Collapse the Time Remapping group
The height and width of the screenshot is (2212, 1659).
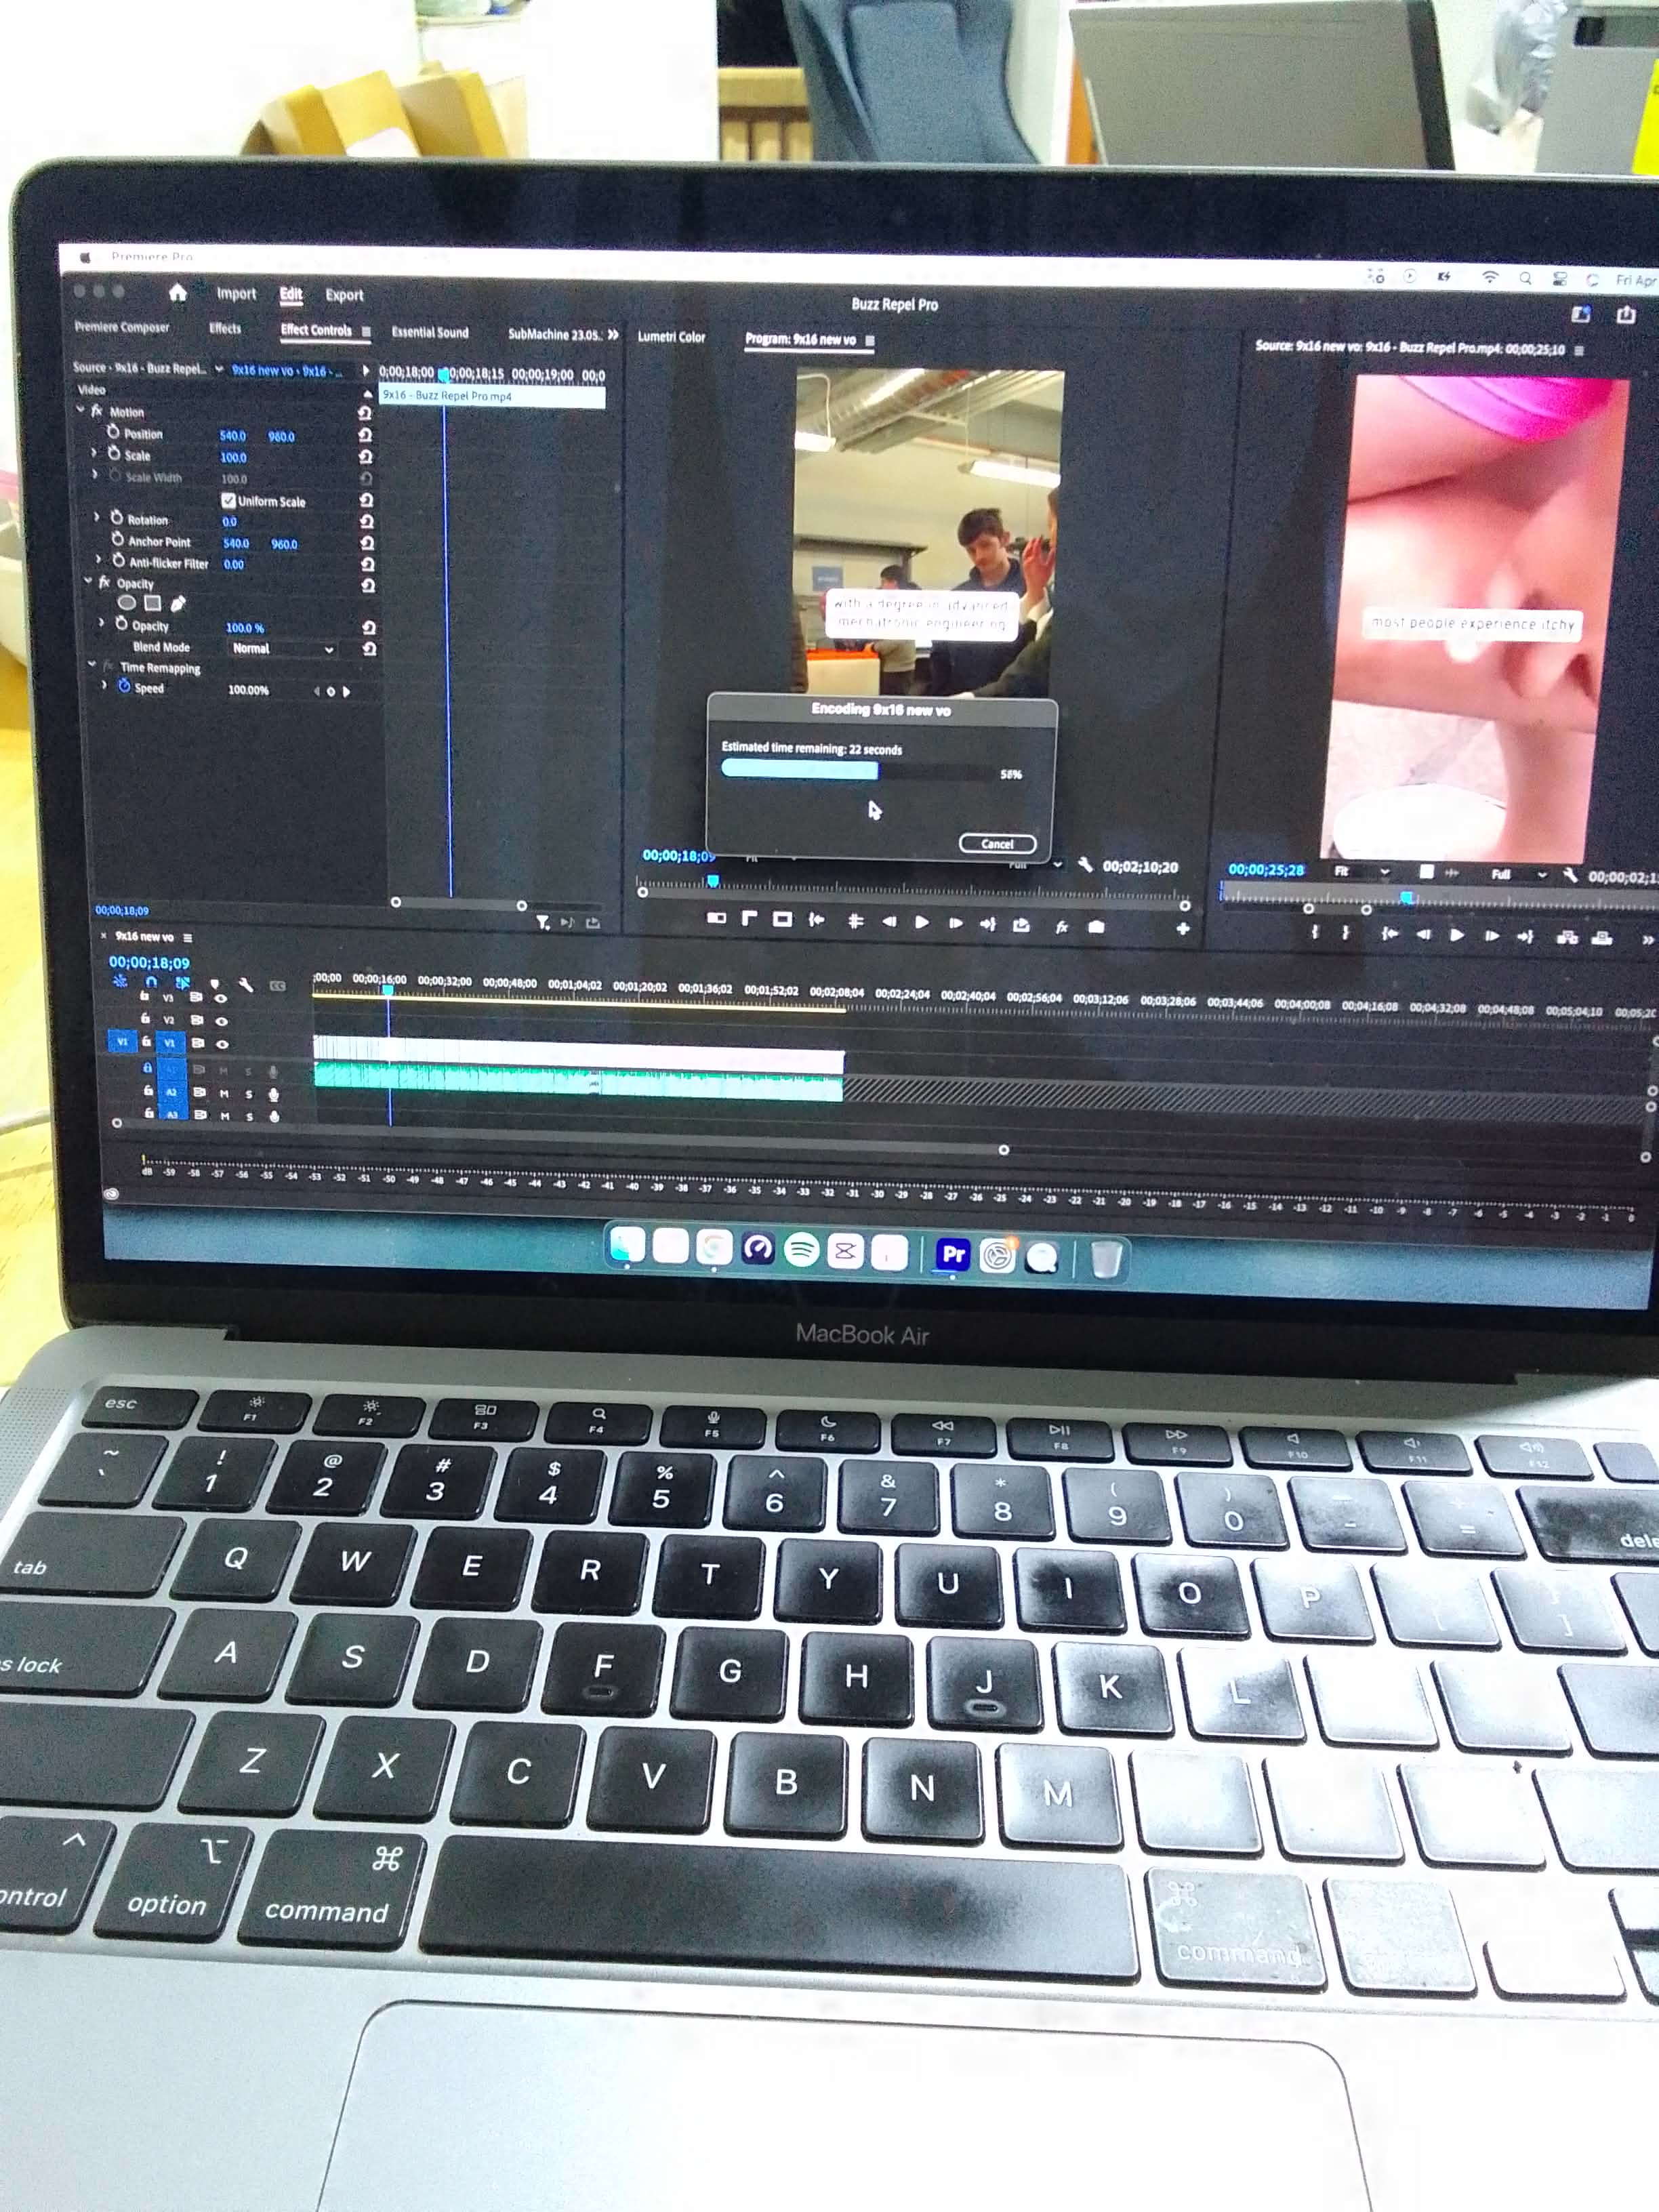(92, 664)
